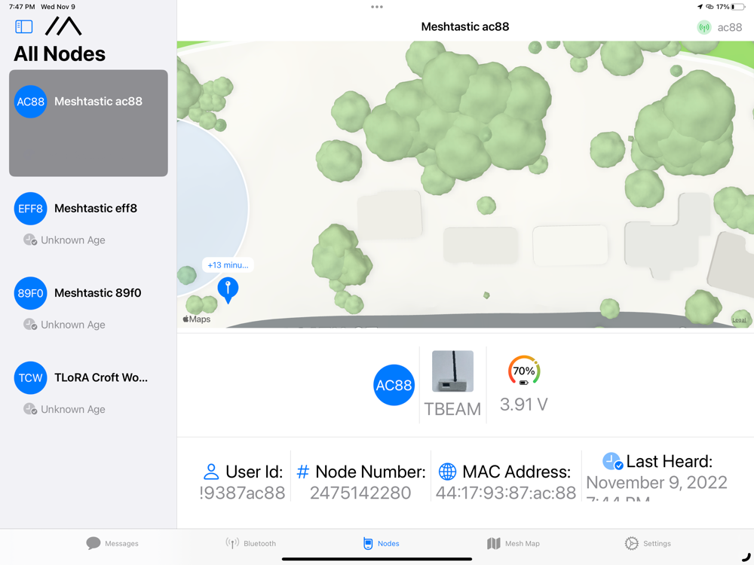754x565 pixels.
Task: Click clock icon under TLoRA Croft
Action: pyautogui.click(x=30, y=409)
